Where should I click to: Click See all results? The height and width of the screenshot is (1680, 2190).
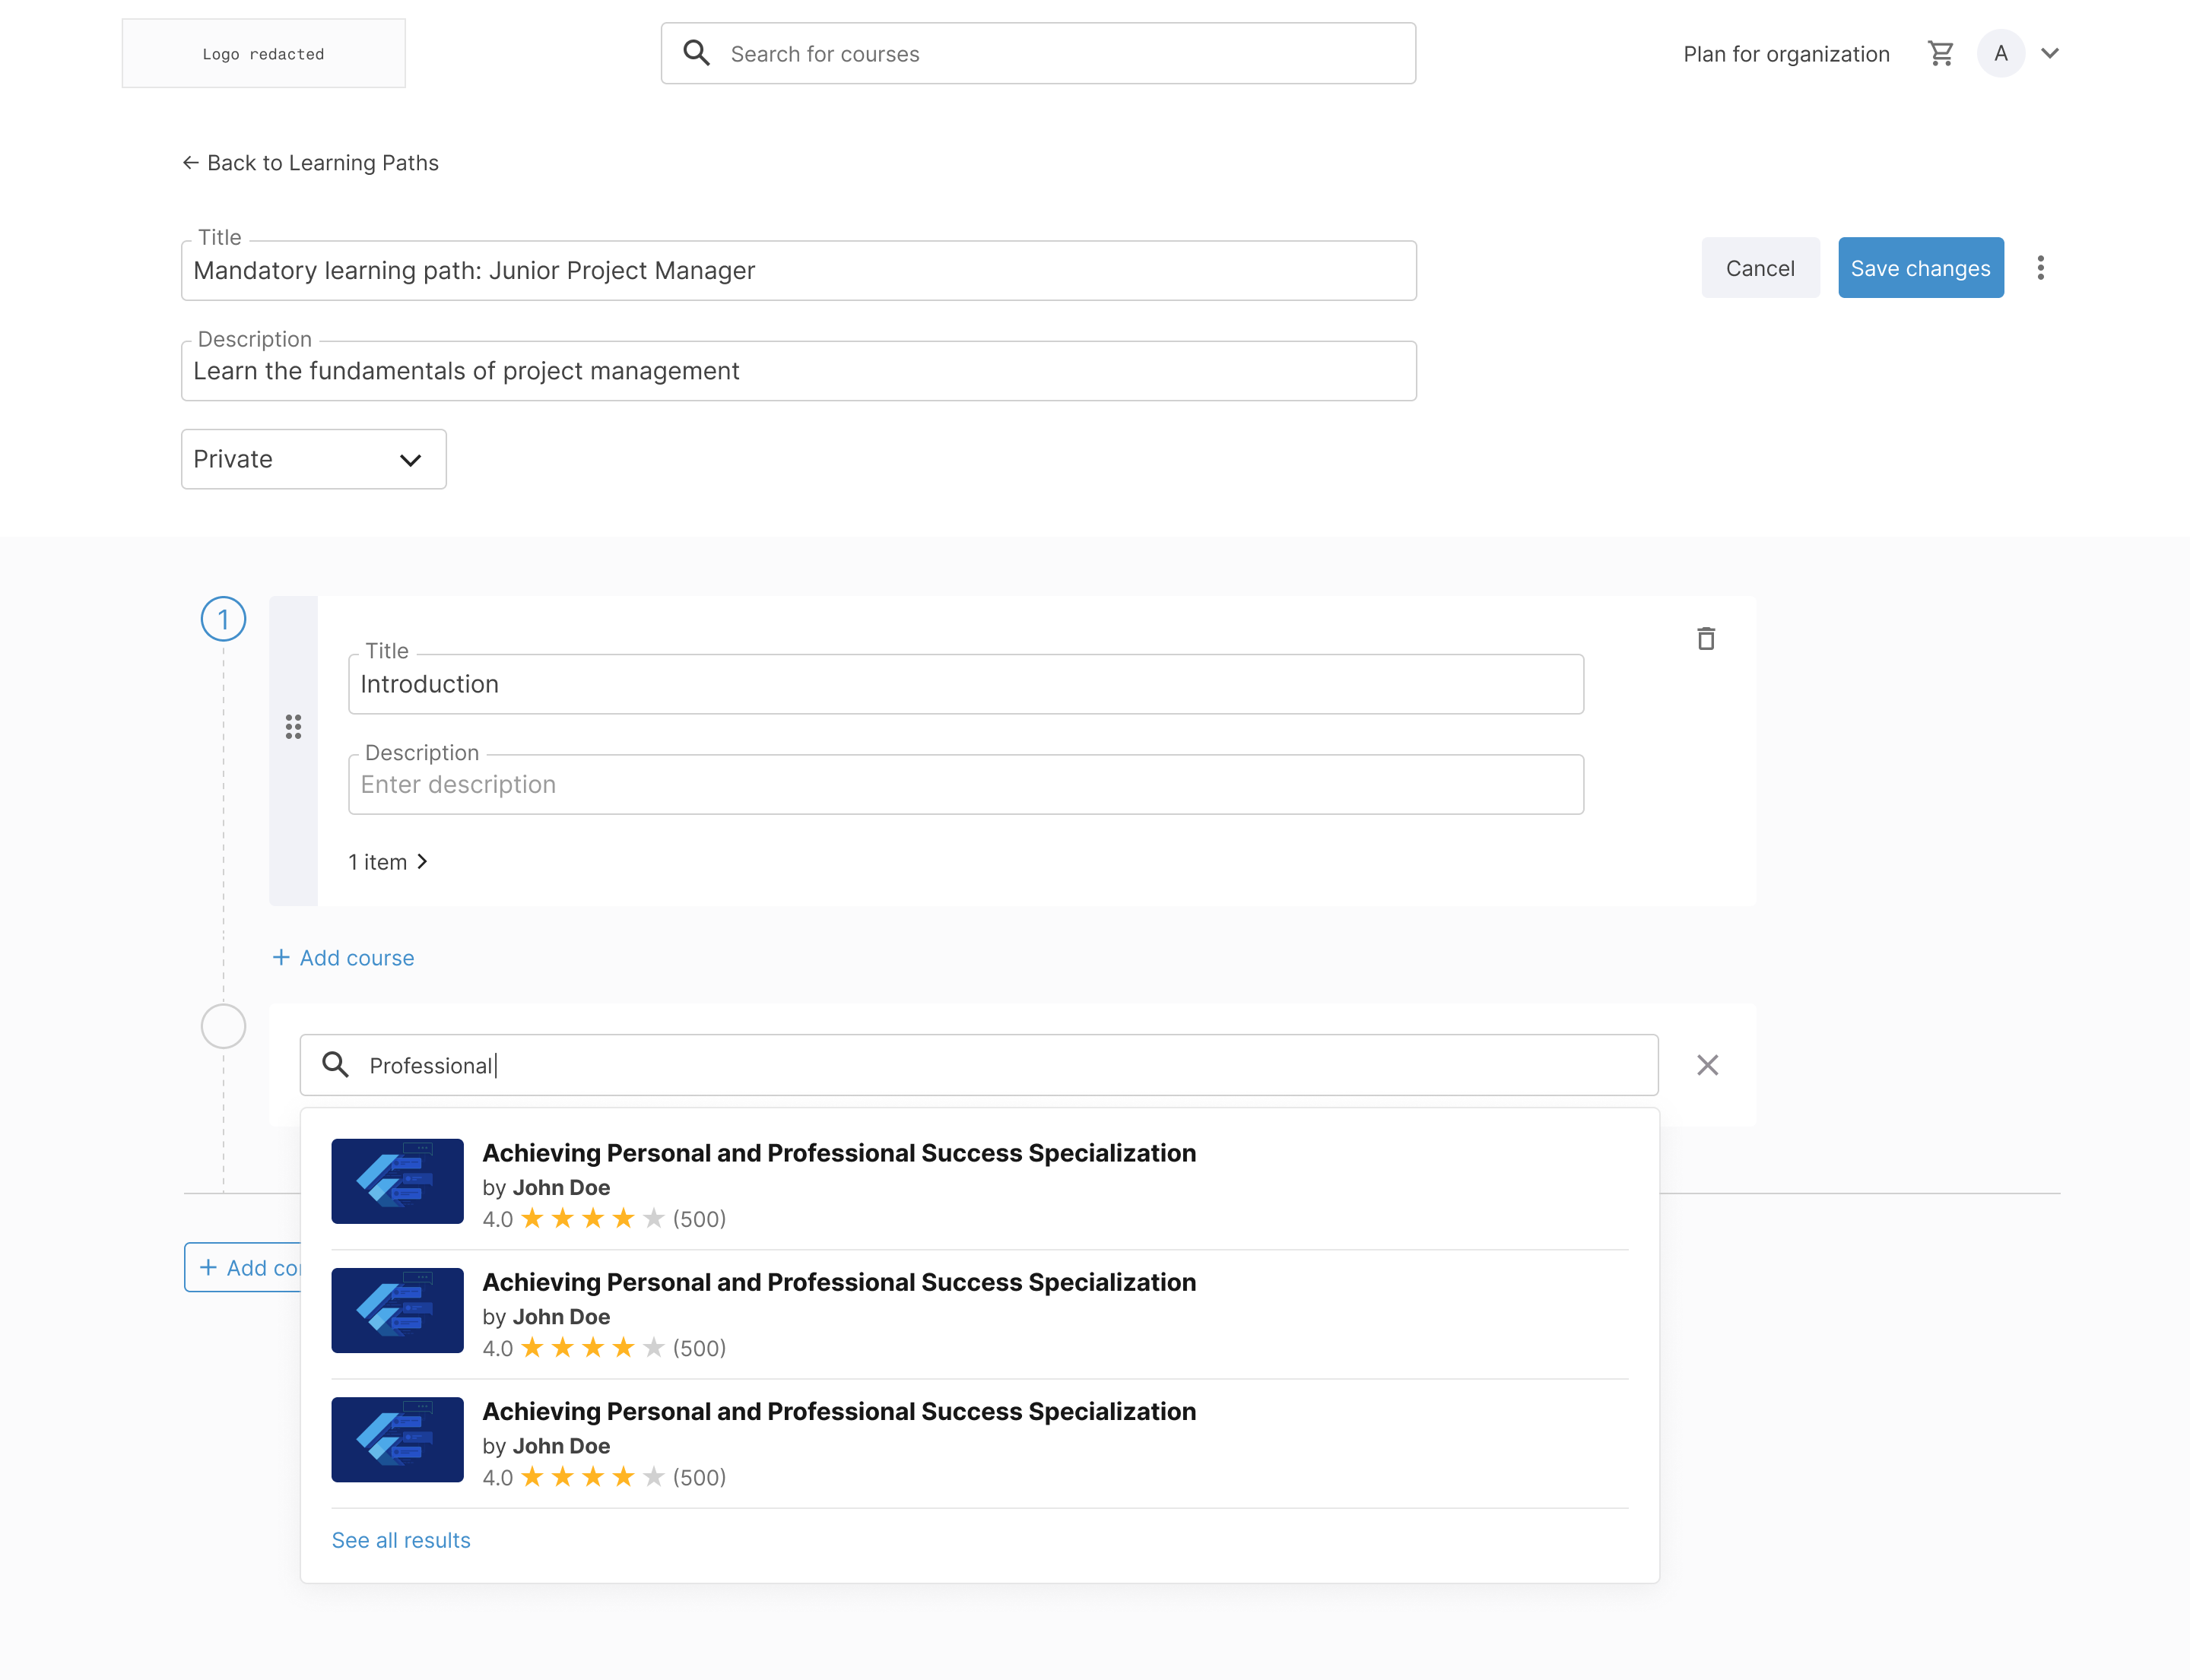pos(400,1540)
